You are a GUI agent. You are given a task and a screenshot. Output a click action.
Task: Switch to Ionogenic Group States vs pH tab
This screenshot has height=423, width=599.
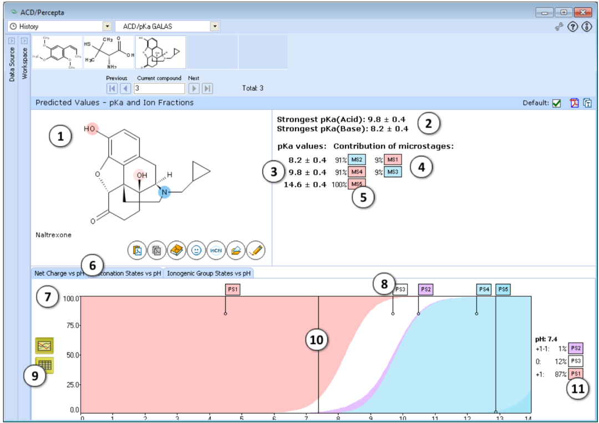click(x=207, y=273)
